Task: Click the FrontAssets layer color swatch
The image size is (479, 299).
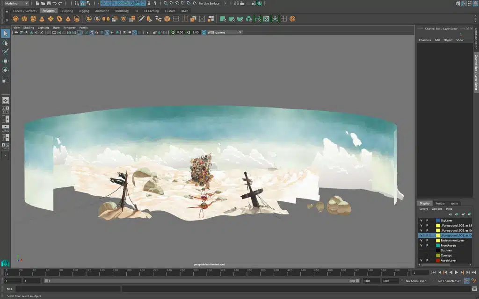Action: pyautogui.click(x=438, y=246)
